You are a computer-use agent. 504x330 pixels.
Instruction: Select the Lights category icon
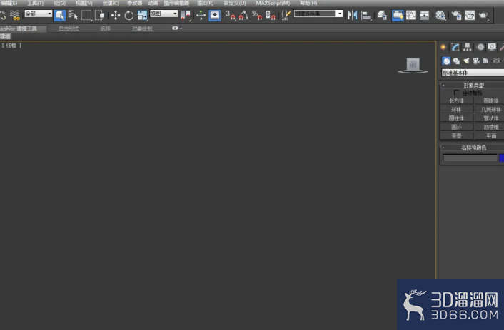click(x=466, y=61)
